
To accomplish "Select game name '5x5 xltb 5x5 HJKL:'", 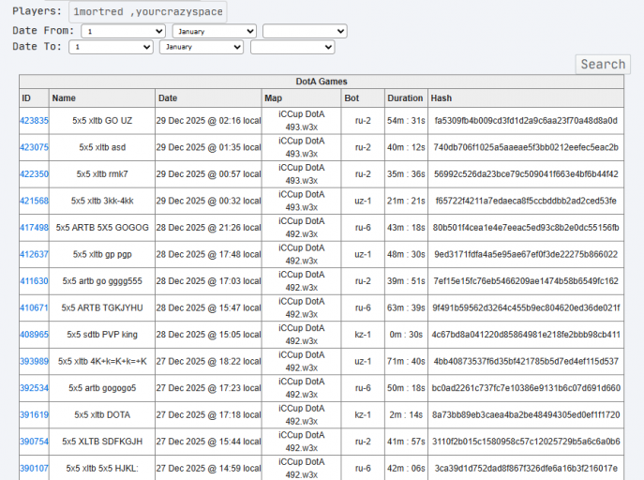I will click(102, 469).
